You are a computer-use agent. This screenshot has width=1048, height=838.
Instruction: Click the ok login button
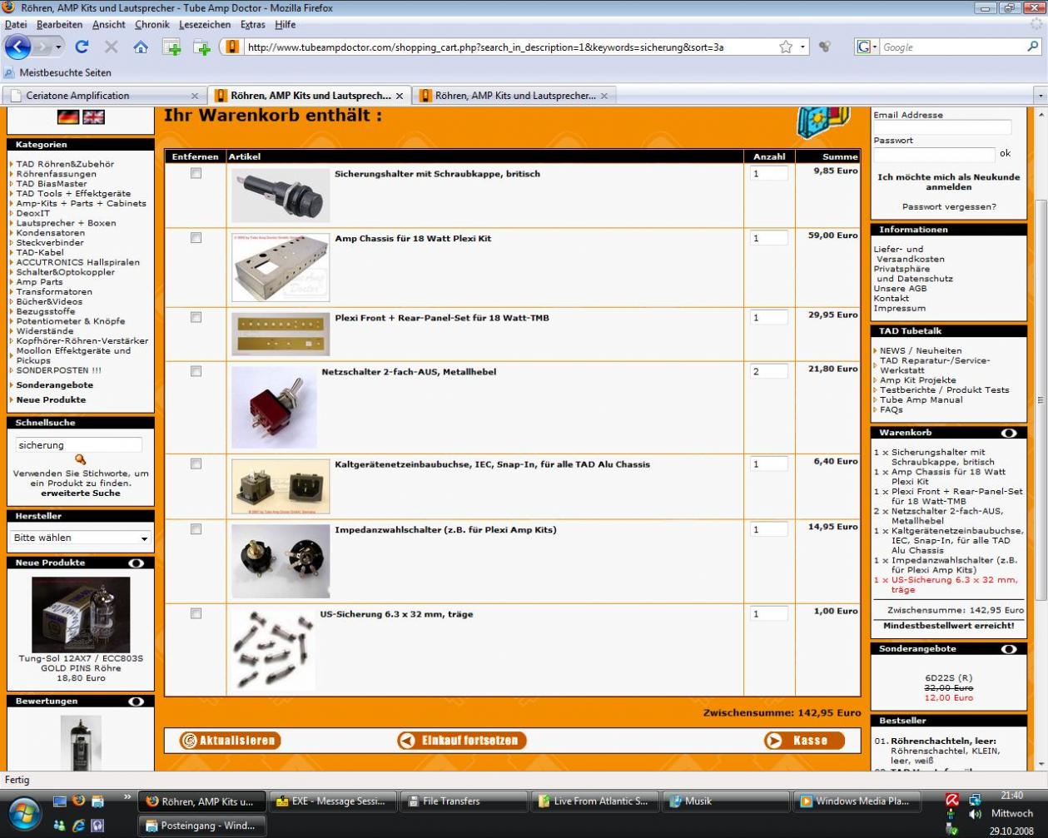click(1006, 153)
